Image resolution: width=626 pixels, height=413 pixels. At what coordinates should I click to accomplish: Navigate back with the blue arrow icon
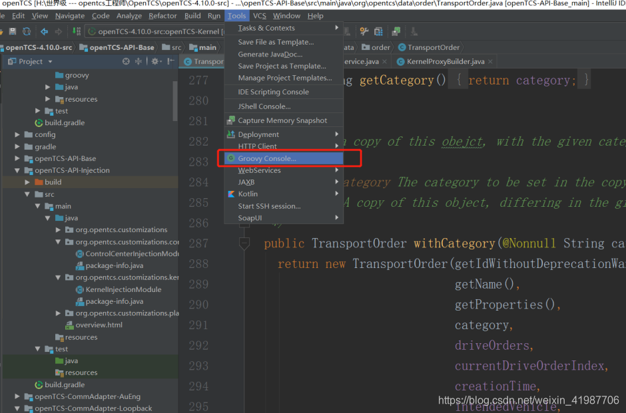(45, 31)
